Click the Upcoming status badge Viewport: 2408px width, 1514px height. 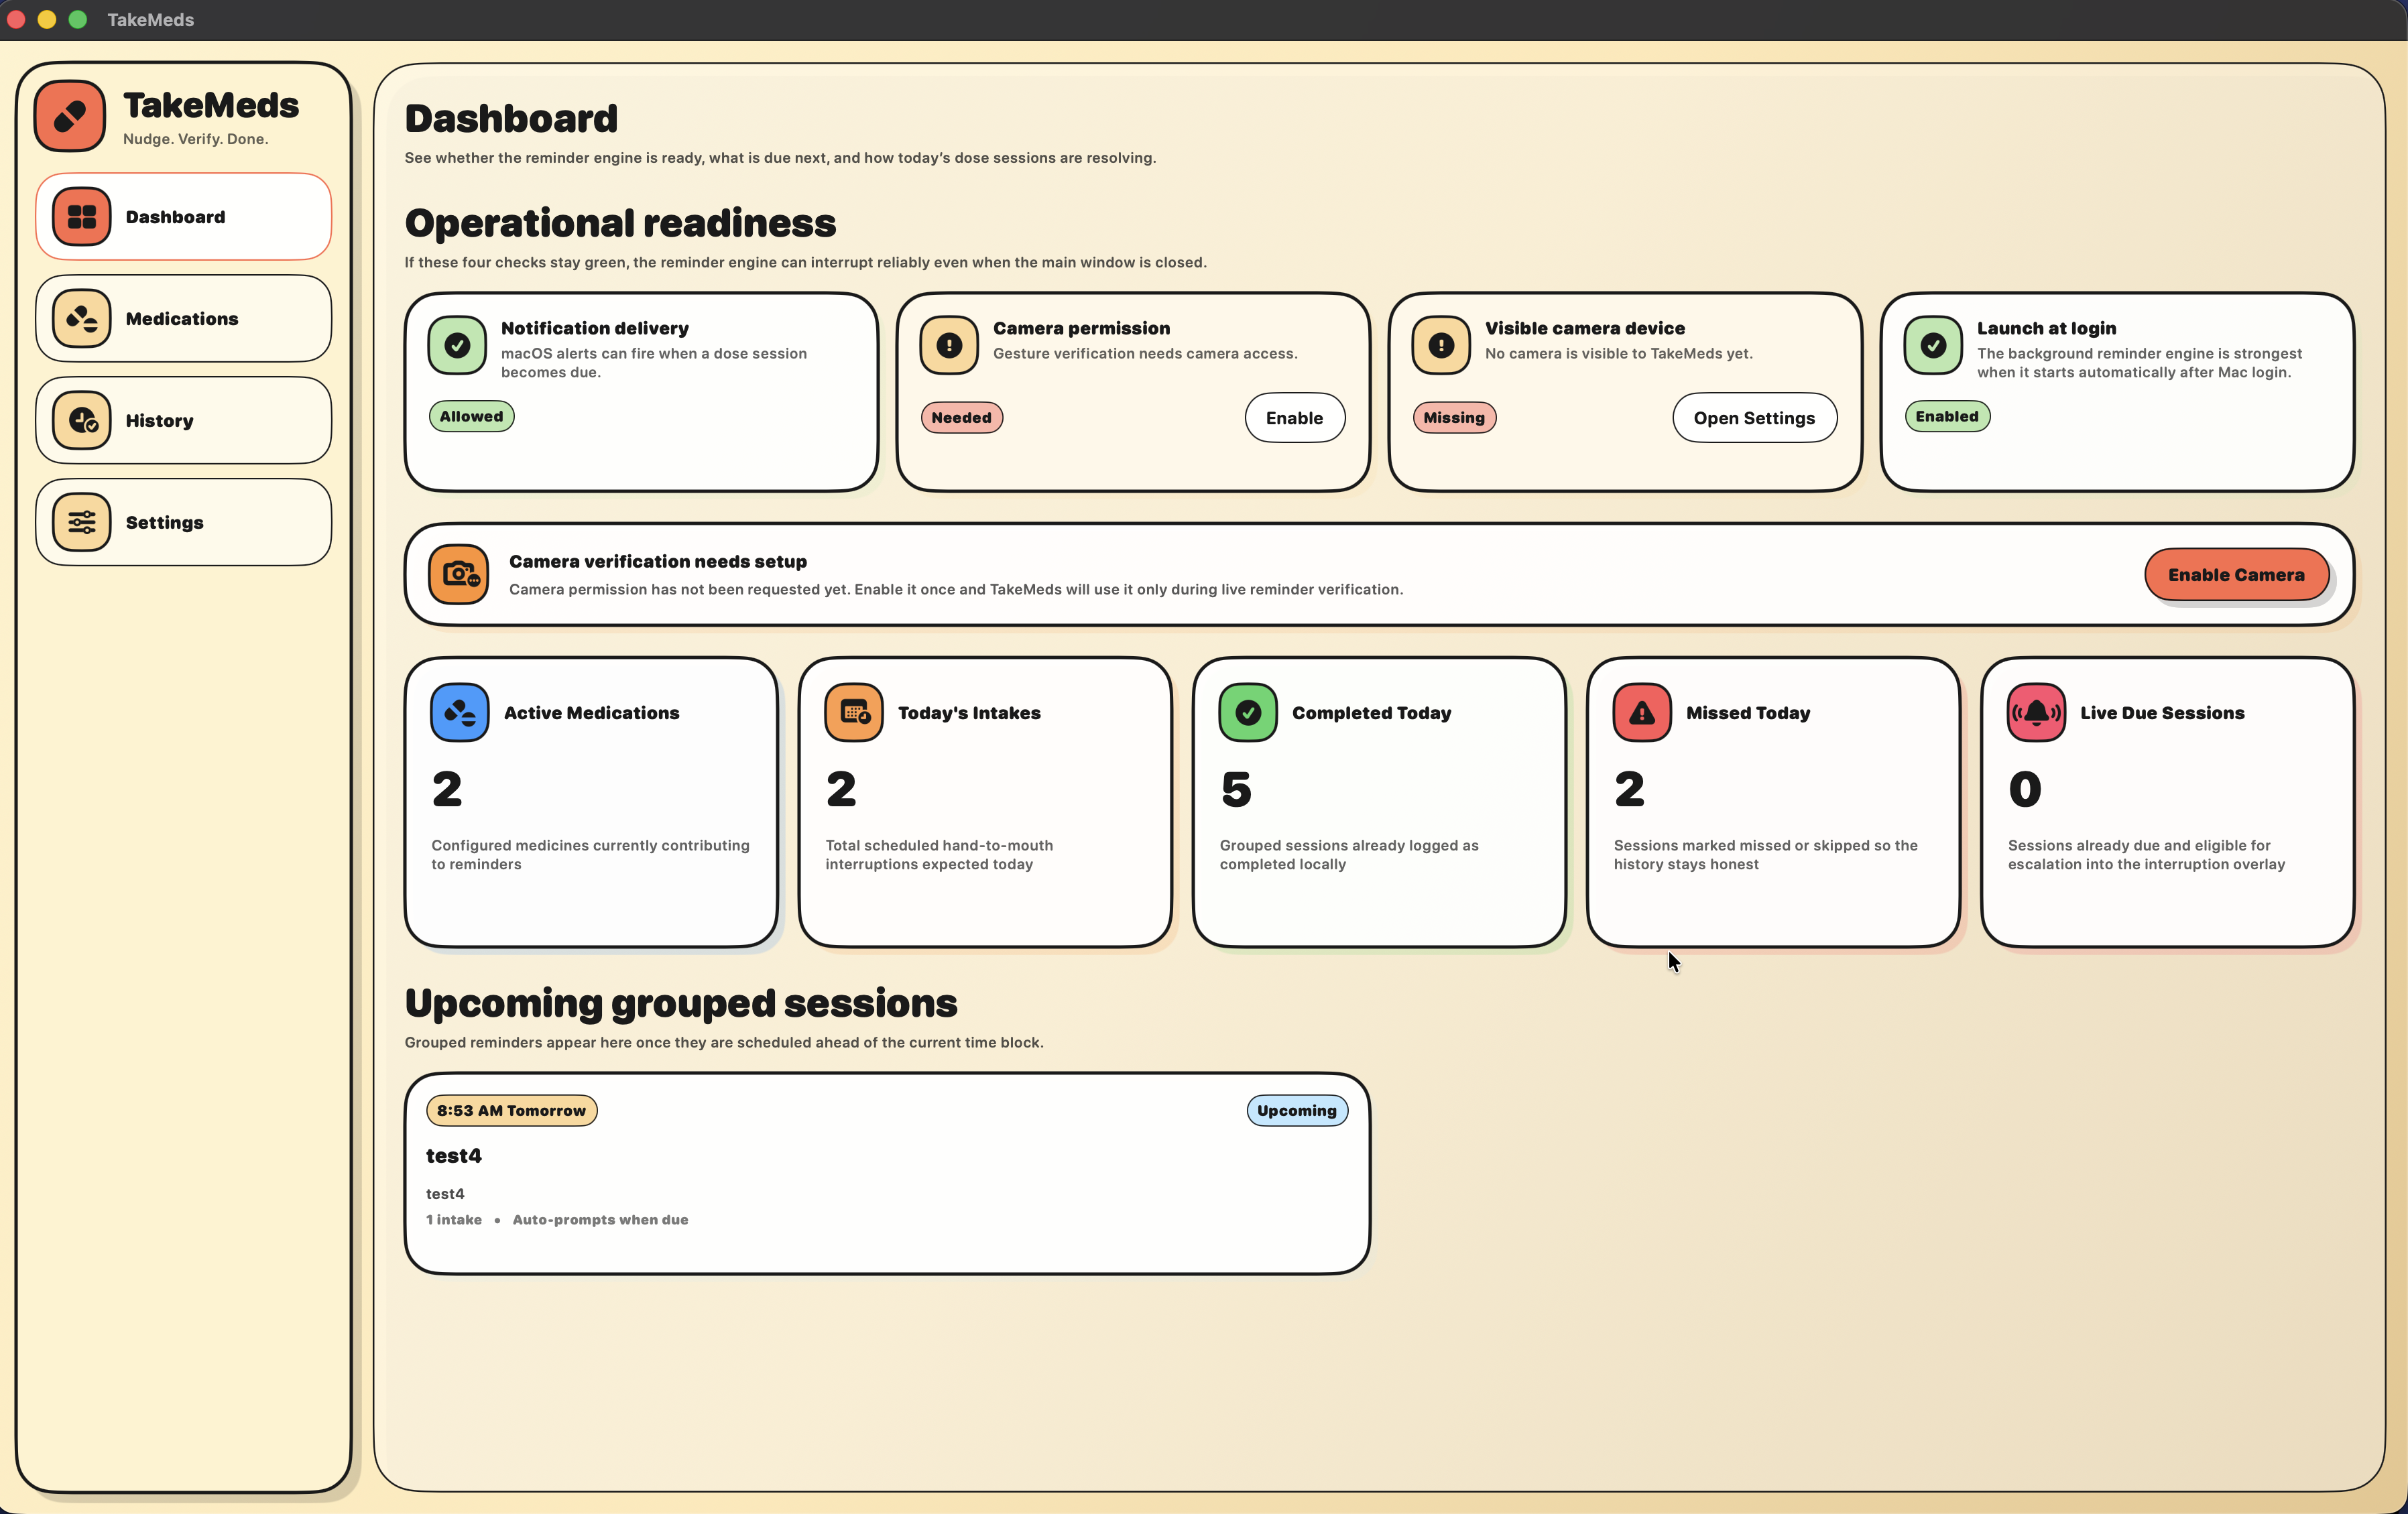tap(1296, 1110)
